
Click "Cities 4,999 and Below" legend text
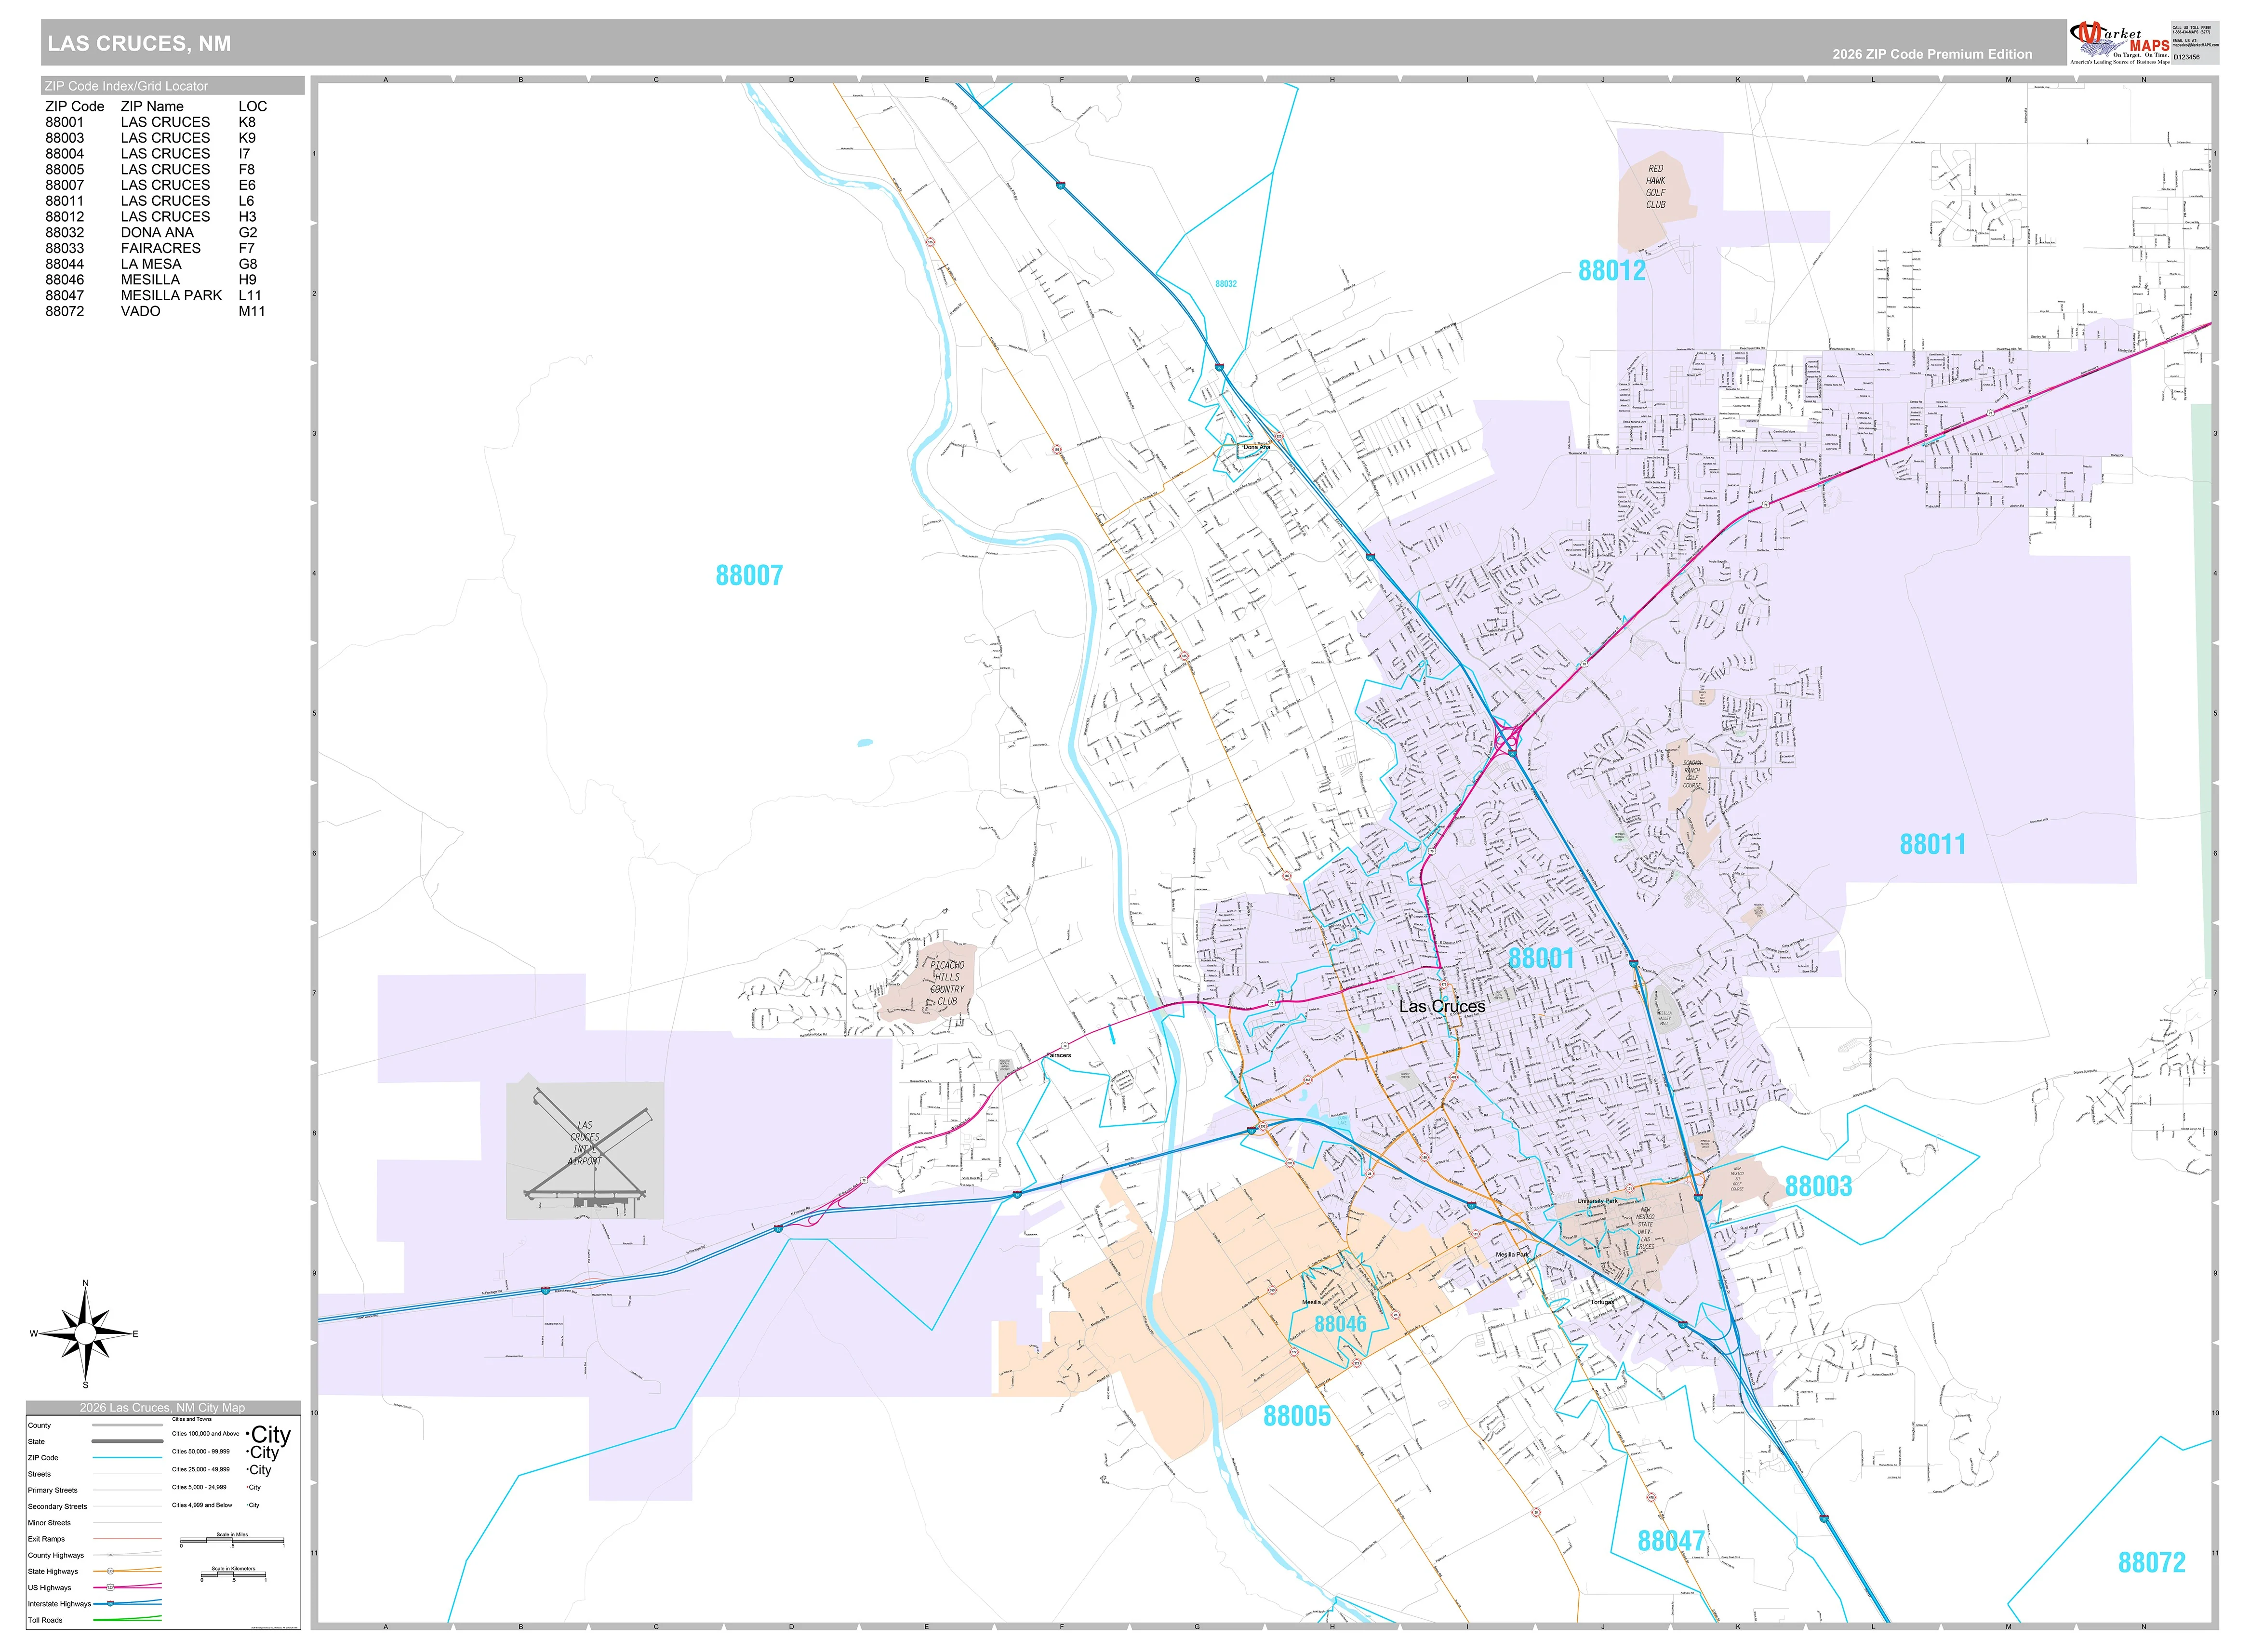tap(201, 1505)
